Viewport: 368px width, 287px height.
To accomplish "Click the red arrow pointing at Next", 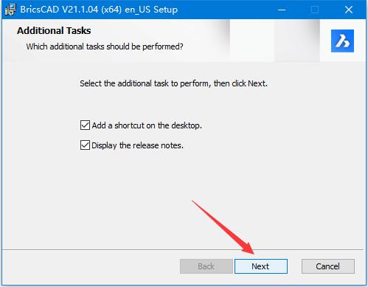I will (x=223, y=227).
